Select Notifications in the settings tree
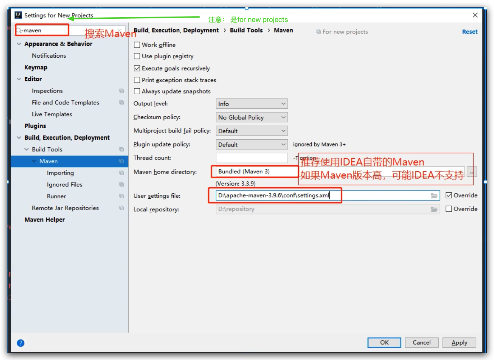This screenshot has width=494, height=360. tap(49, 56)
